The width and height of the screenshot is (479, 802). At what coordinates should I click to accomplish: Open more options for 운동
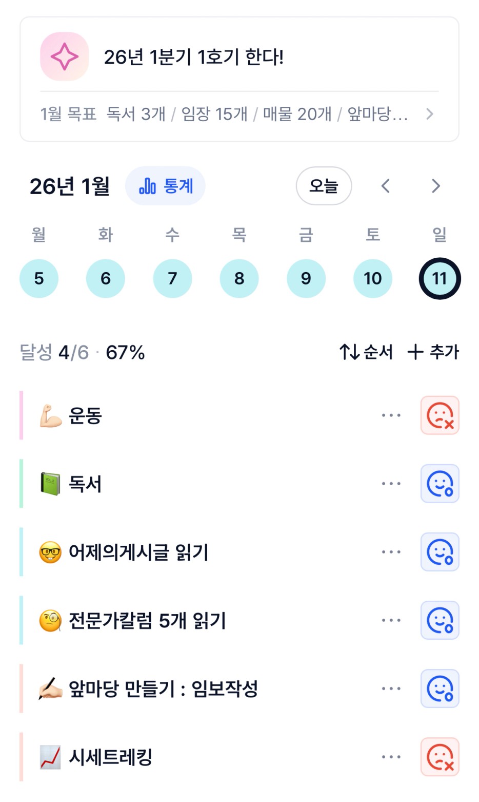[x=391, y=415]
